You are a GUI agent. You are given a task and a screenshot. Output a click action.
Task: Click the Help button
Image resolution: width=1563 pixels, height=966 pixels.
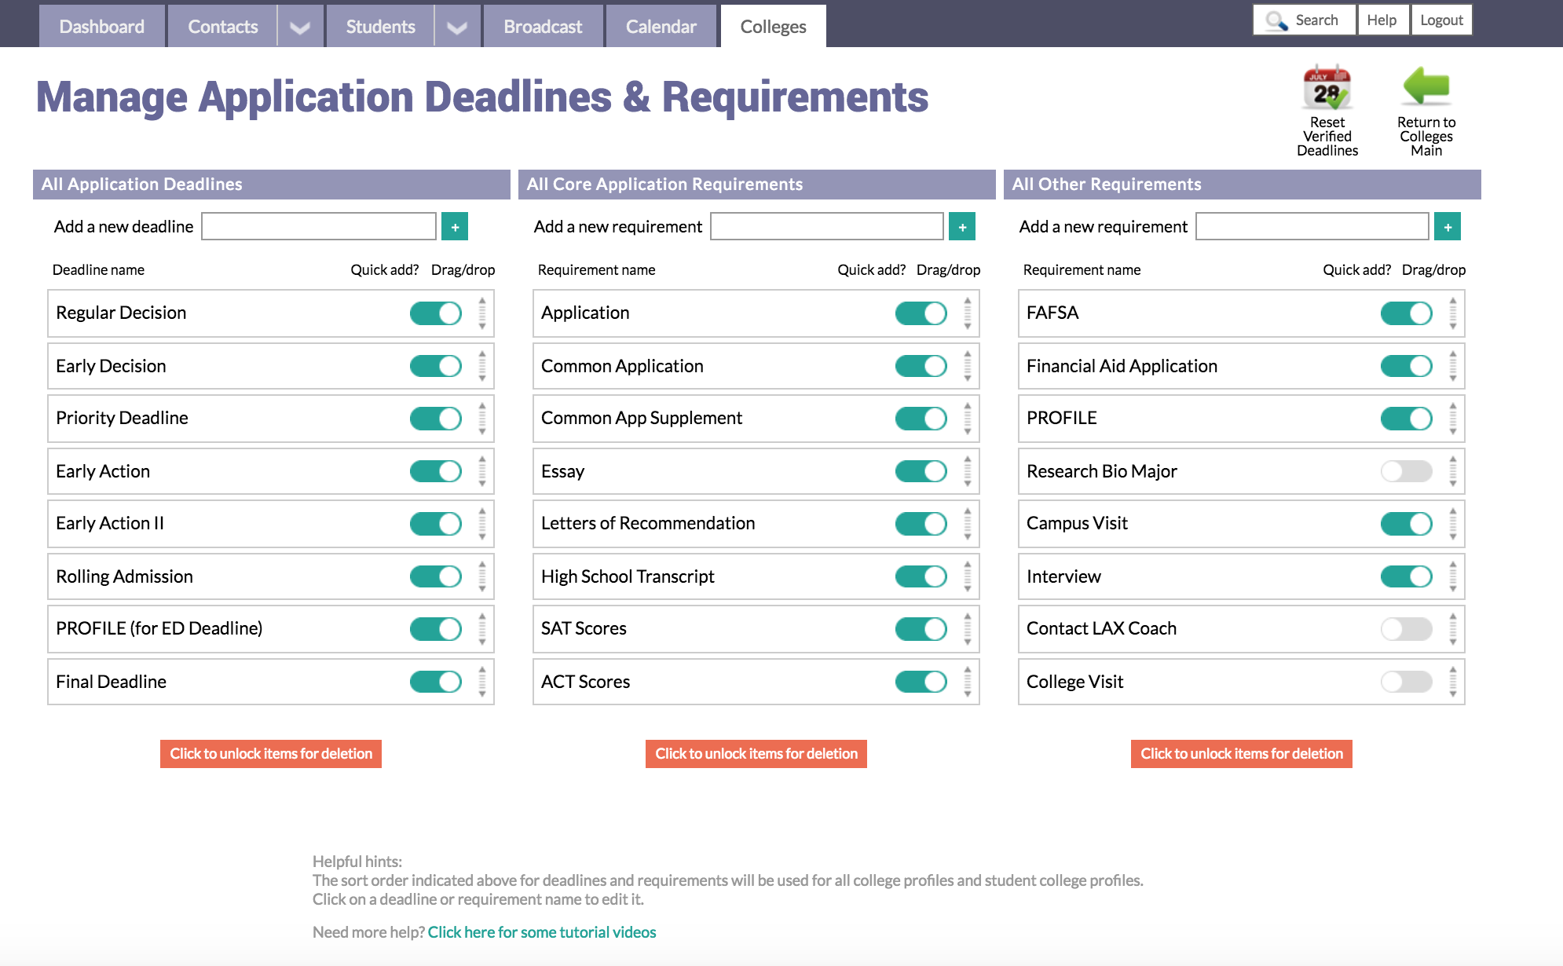tap(1382, 20)
